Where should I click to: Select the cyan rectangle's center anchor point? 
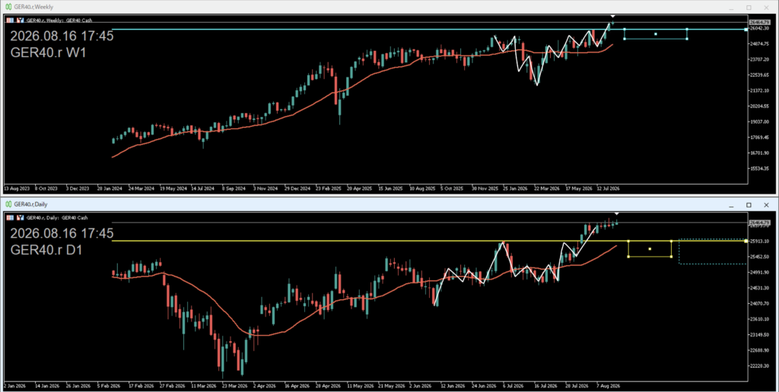(x=656, y=34)
